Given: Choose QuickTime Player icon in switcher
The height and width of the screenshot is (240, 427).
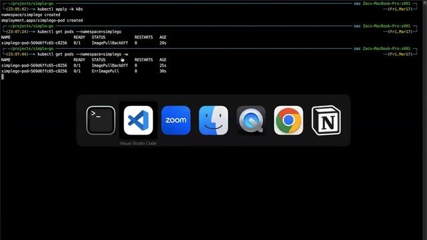Looking at the screenshot, I should 251,120.
